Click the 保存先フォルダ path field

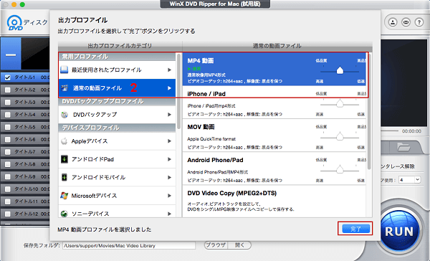coord(129,245)
